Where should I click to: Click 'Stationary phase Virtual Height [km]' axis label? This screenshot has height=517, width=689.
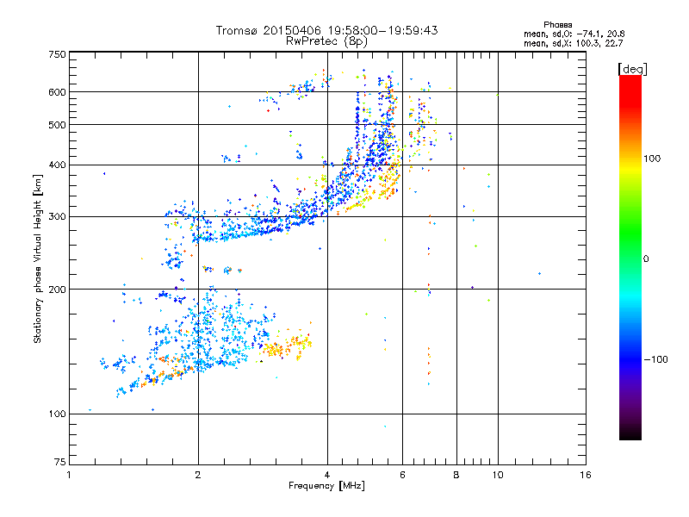pos(38,258)
